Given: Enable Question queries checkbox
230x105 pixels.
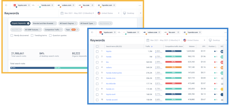Looking at the screenshot, I should point(50,35).
